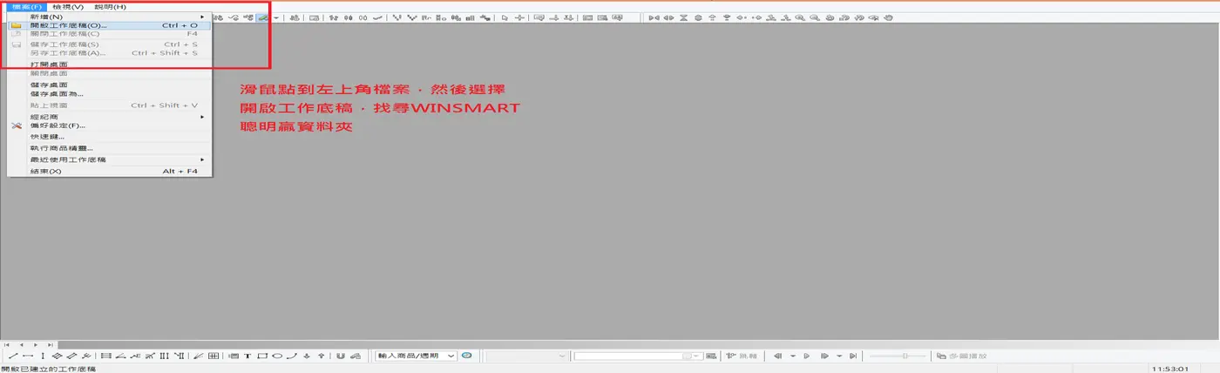Click status bar text 開啟已建立的工作底稿
The width and height of the screenshot is (1220, 373).
tap(48, 369)
